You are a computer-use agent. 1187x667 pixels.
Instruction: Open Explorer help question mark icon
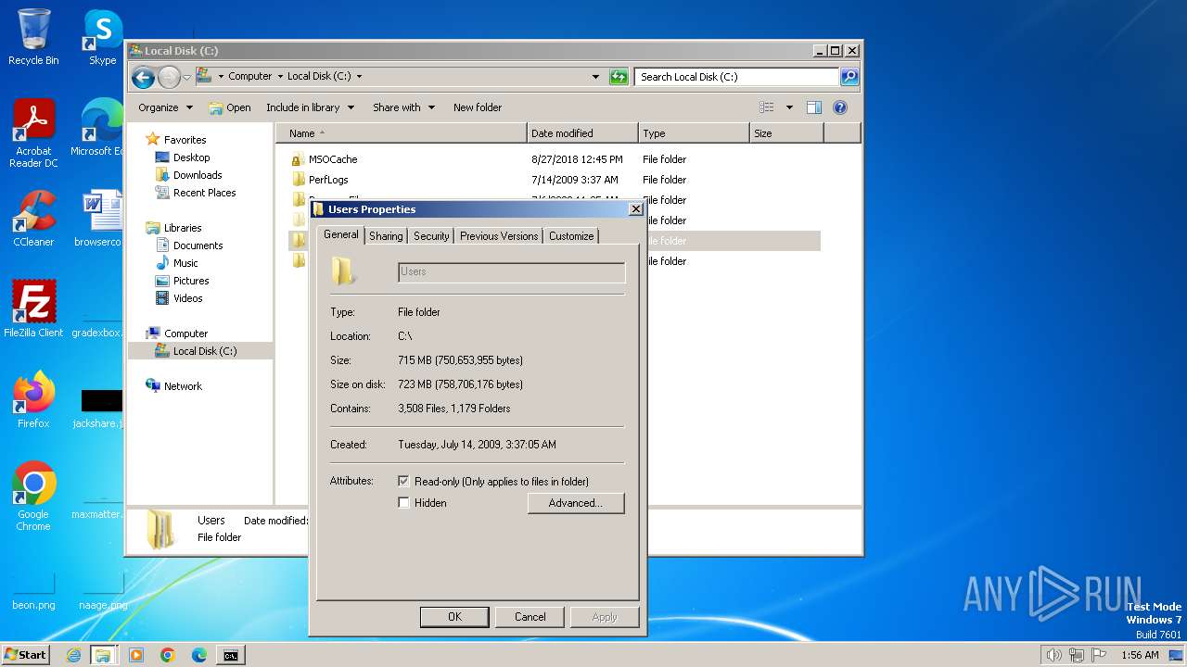tap(840, 107)
